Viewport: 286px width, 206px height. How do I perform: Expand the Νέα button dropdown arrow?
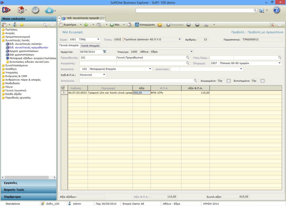(124, 25)
